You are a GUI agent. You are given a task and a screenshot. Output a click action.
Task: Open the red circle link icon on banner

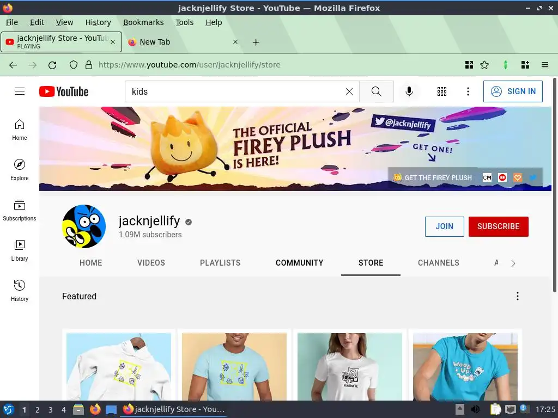coord(502,177)
